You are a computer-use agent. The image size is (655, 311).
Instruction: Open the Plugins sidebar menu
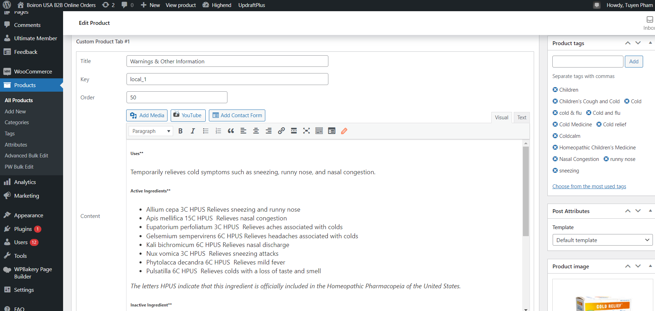click(x=32, y=229)
